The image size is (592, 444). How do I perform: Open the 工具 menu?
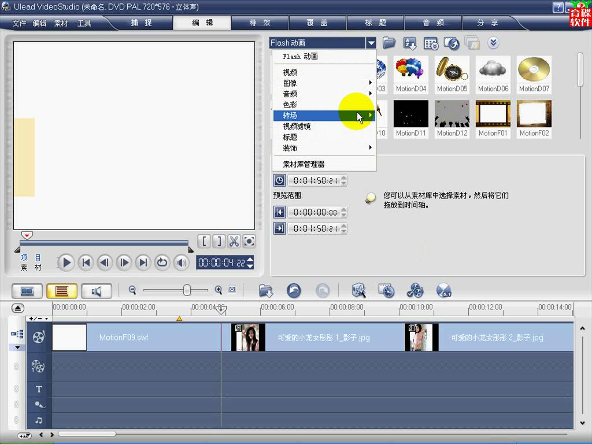[84, 23]
